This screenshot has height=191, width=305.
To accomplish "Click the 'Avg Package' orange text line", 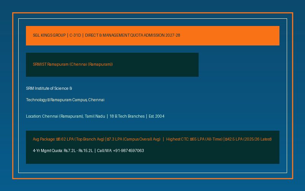I will 152,139.
